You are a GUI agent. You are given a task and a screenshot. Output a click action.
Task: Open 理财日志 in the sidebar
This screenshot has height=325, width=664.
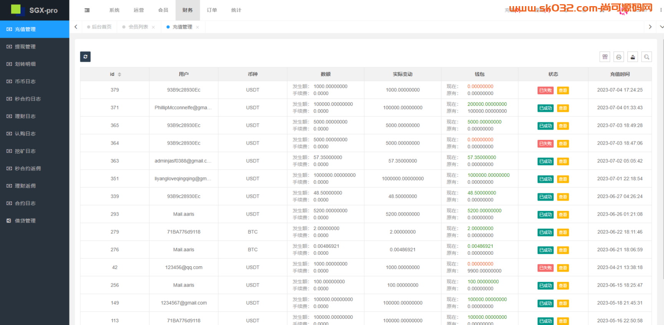(35, 116)
